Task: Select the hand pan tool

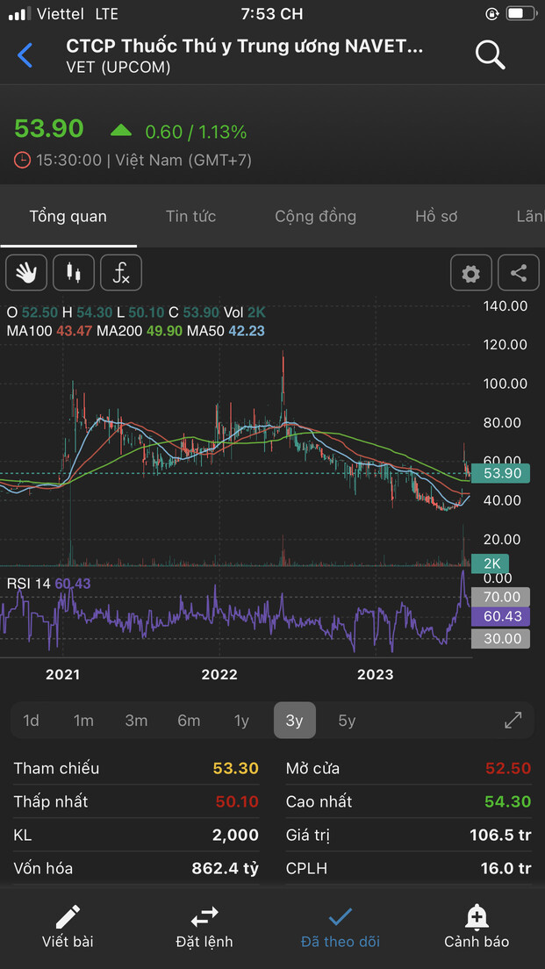Action: point(26,274)
